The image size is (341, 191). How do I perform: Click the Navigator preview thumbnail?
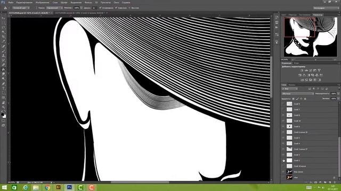pyautogui.click(x=310, y=37)
